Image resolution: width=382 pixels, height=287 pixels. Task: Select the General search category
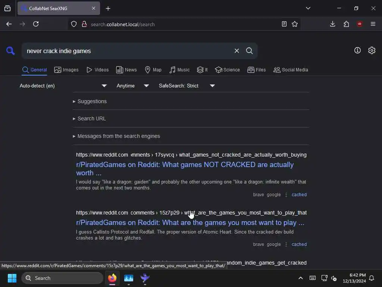[x=34, y=70]
